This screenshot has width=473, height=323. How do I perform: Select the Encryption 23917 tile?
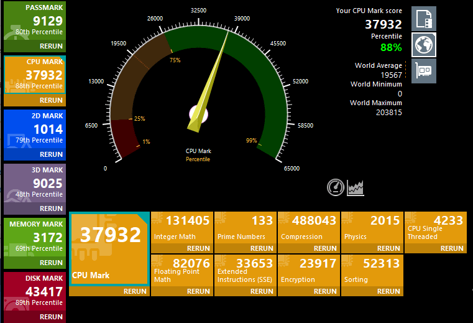coord(308,271)
